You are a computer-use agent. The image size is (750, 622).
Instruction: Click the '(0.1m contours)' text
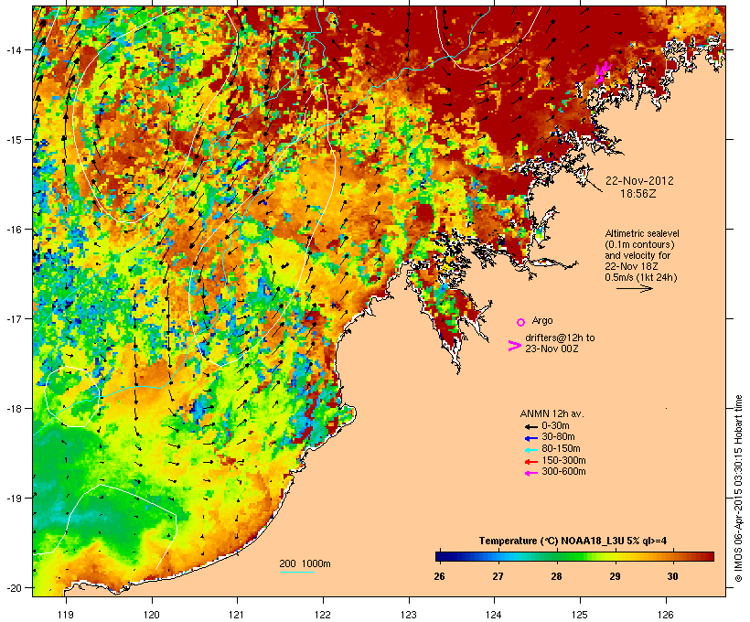coord(639,244)
